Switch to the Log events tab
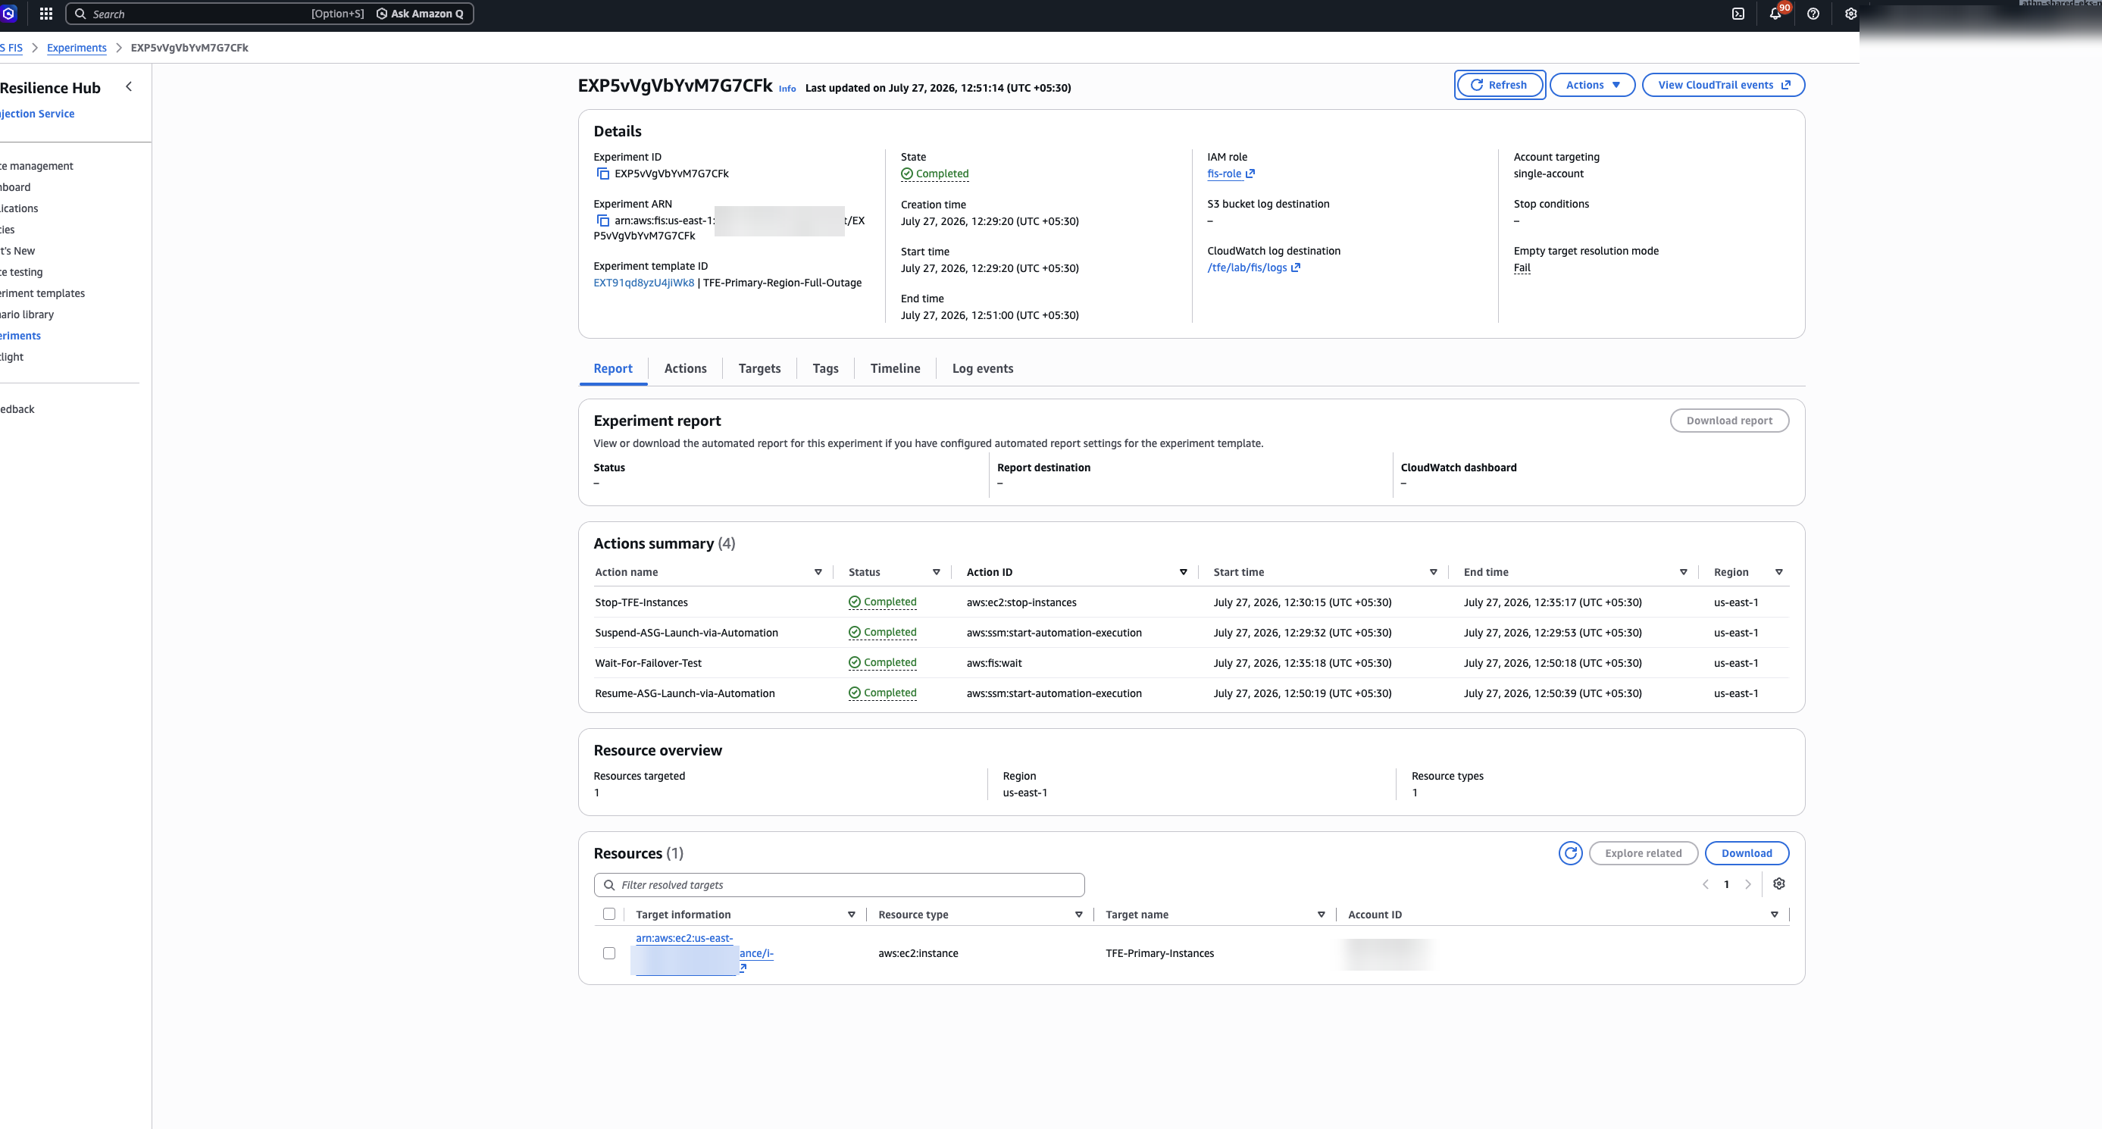Screen dimensions: 2102x1129 point(983,369)
